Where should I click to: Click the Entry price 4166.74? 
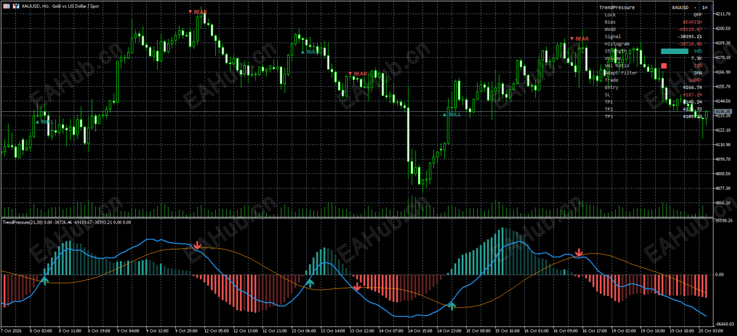coord(693,87)
